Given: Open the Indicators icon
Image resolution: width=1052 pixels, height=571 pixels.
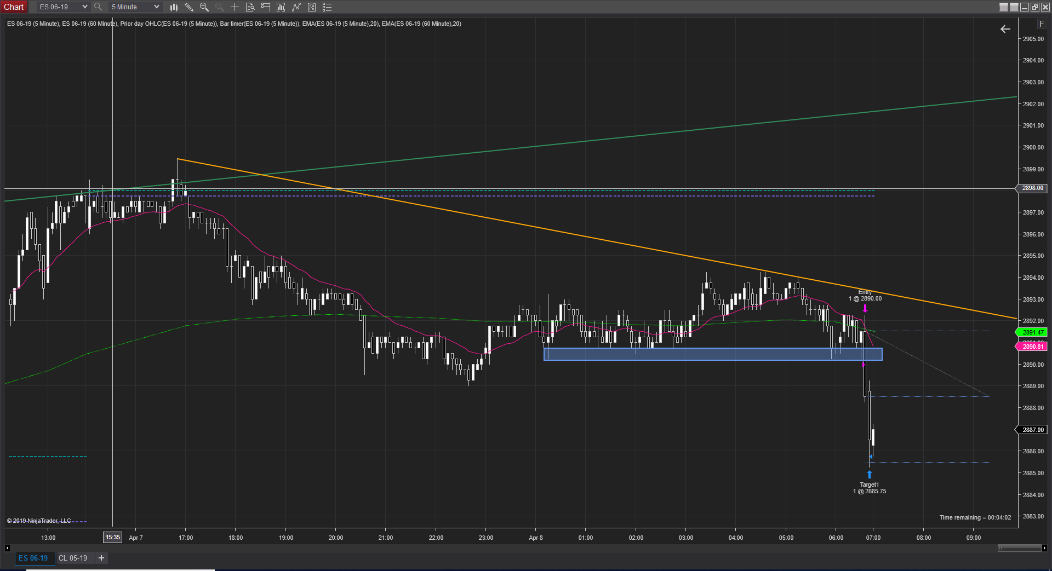Looking at the screenshot, I should click(296, 7).
